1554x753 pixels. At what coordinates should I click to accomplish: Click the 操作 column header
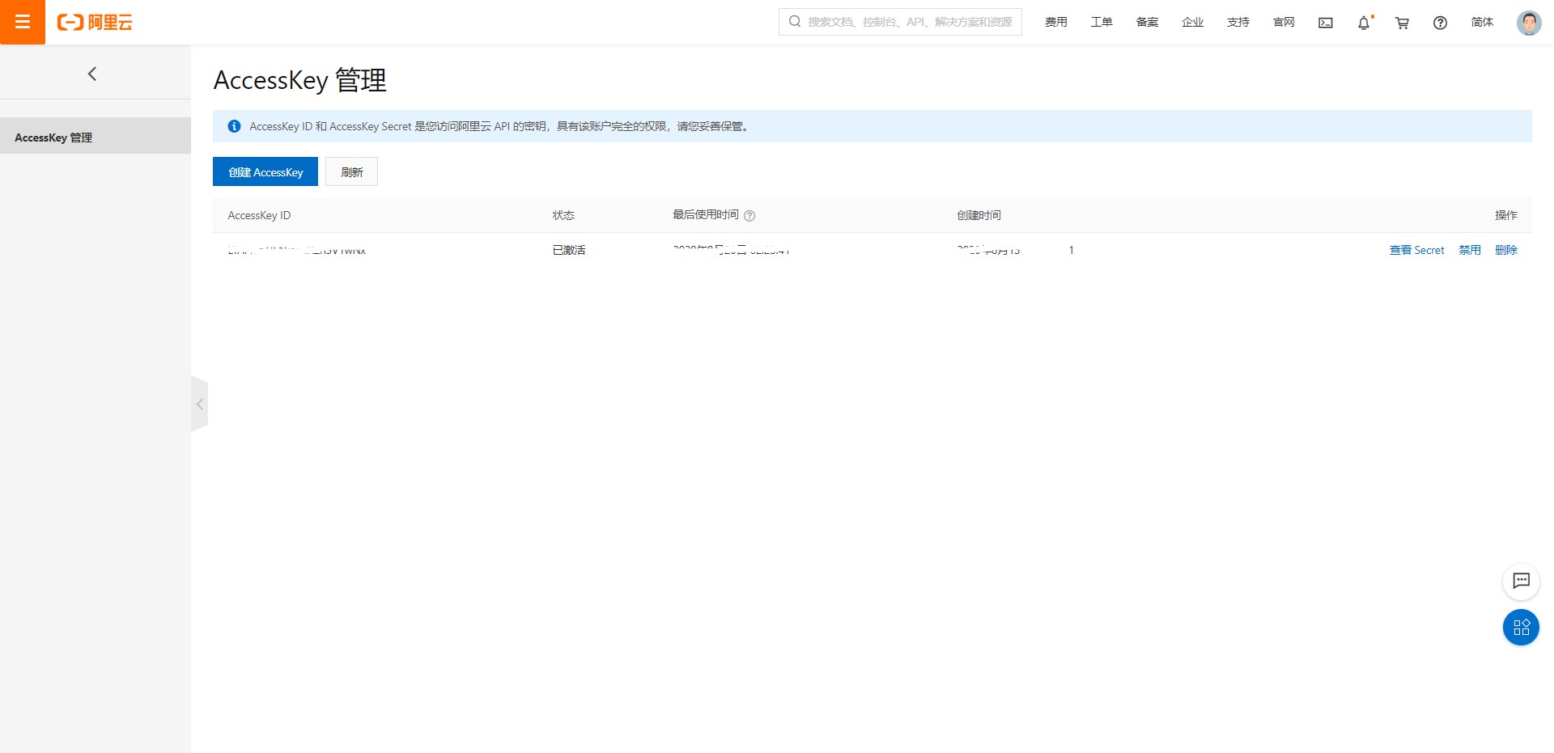point(1506,215)
